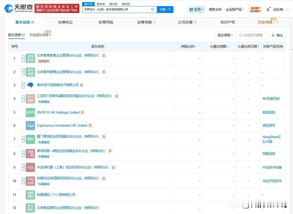Click the graph icon beside 三亚百川致新 fund
Image resolution: width=293 pixels, height=214 pixels.
click(x=116, y=96)
